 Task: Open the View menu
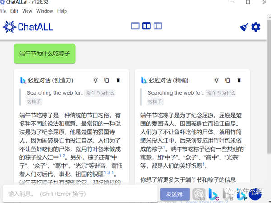point(27,11)
